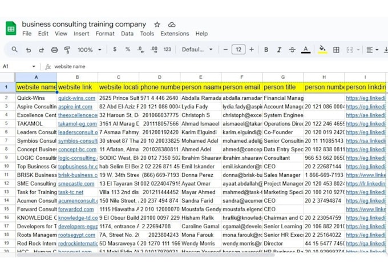Open fill color picker
This screenshot has height=262, width=388.
[x=322, y=50]
